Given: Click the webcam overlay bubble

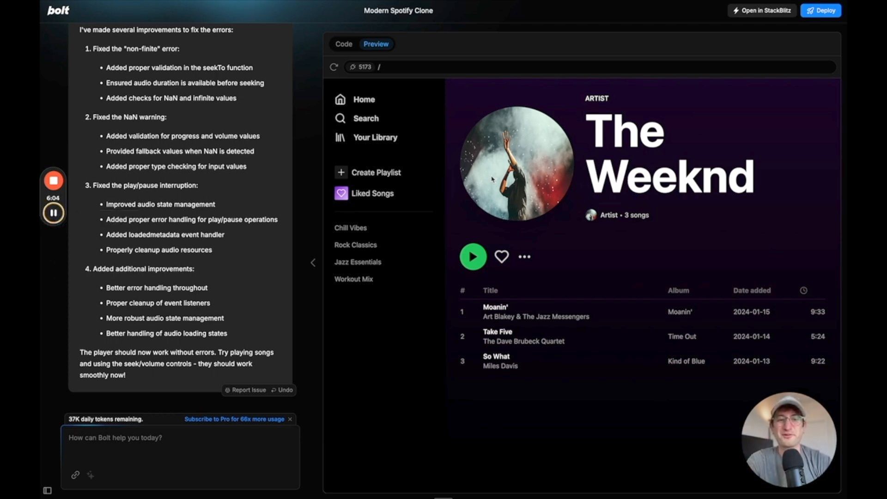Looking at the screenshot, I should click(x=789, y=439).
